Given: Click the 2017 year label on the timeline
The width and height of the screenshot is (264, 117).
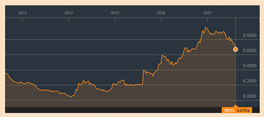Looking at the screenshot, I should click(x=207, y=13).
